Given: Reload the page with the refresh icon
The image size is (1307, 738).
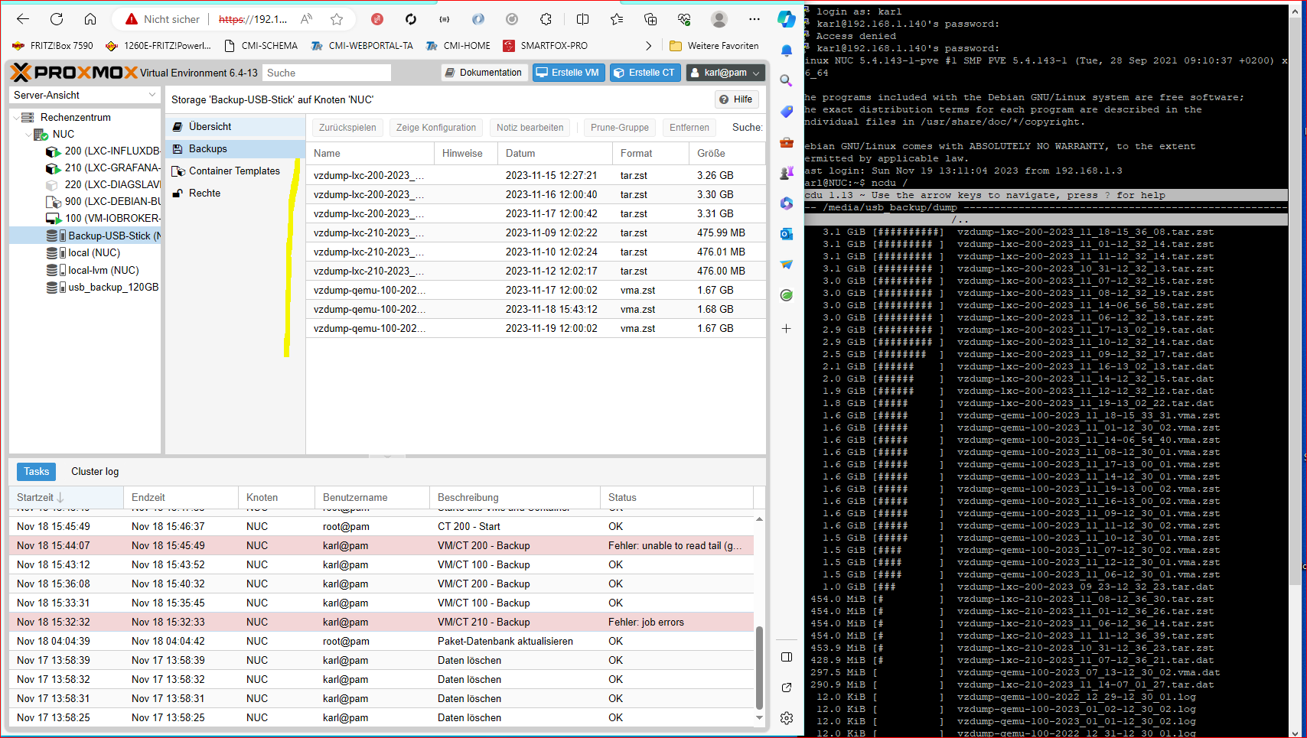Looking at the screenshot, I should 57,19.
